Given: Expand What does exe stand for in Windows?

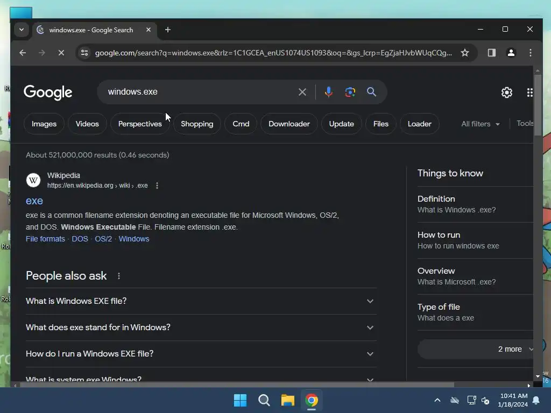Looking at the screenshot, I should (x=201, y=327).
